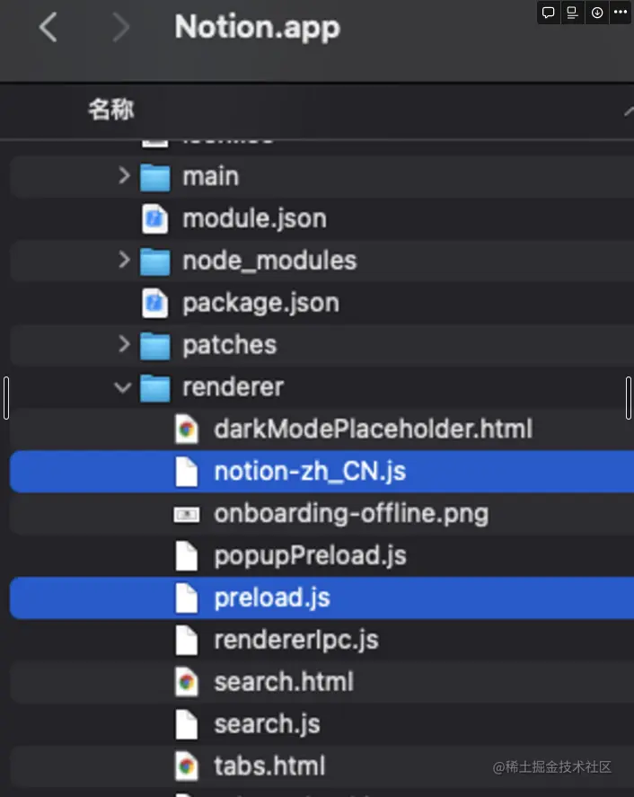634x797 pixels.
Task: Select package.json file name
Action: tap(261, 304)
